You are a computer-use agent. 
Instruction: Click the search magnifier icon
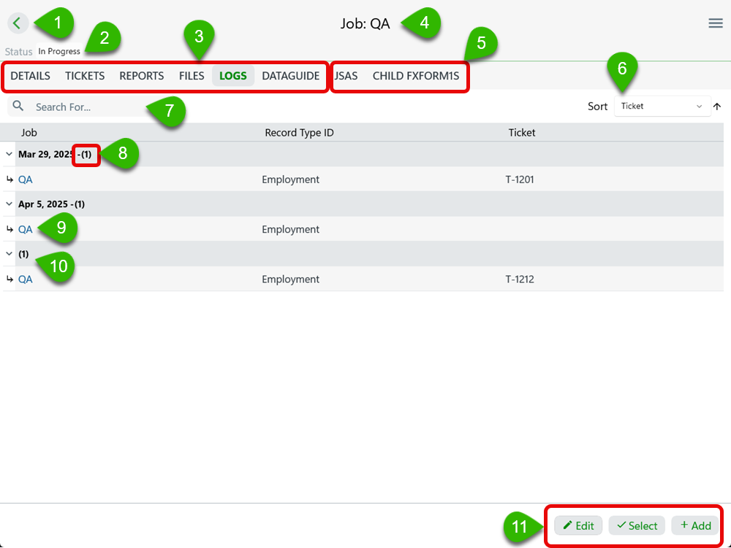[x=18, y=106]
